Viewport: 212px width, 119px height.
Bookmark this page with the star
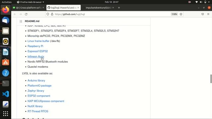tap(181, 14)
